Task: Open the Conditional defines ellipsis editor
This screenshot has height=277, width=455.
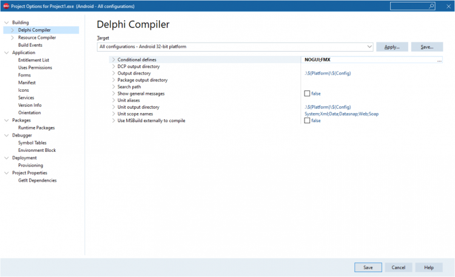Action: point(439,60)
